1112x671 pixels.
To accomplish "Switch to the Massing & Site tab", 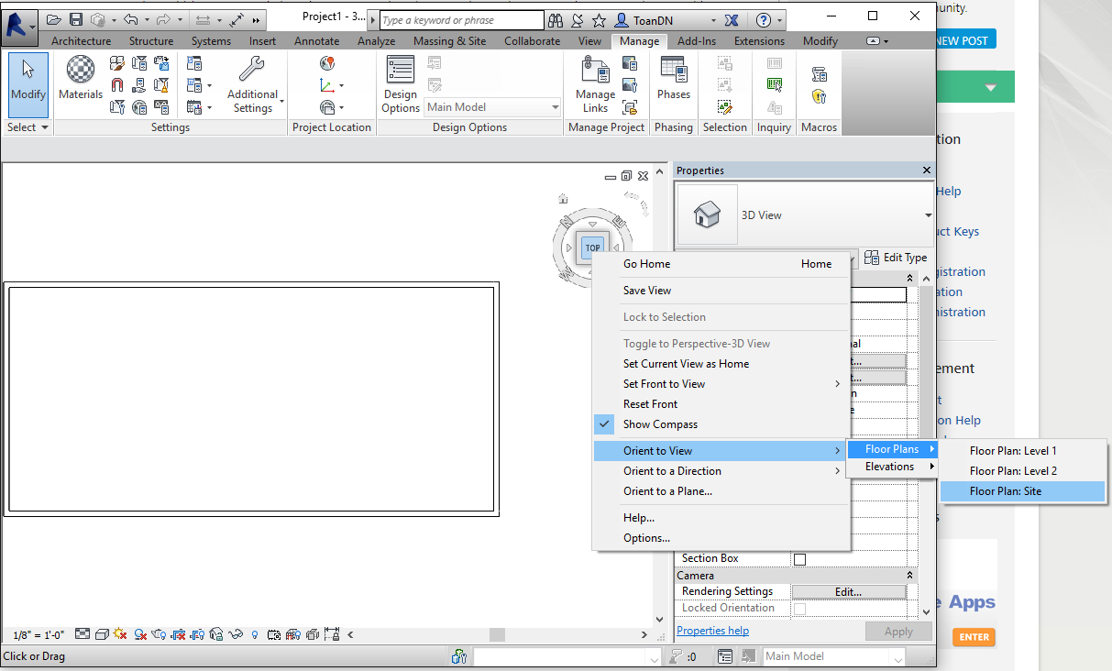I will click(x=449, y=41).
